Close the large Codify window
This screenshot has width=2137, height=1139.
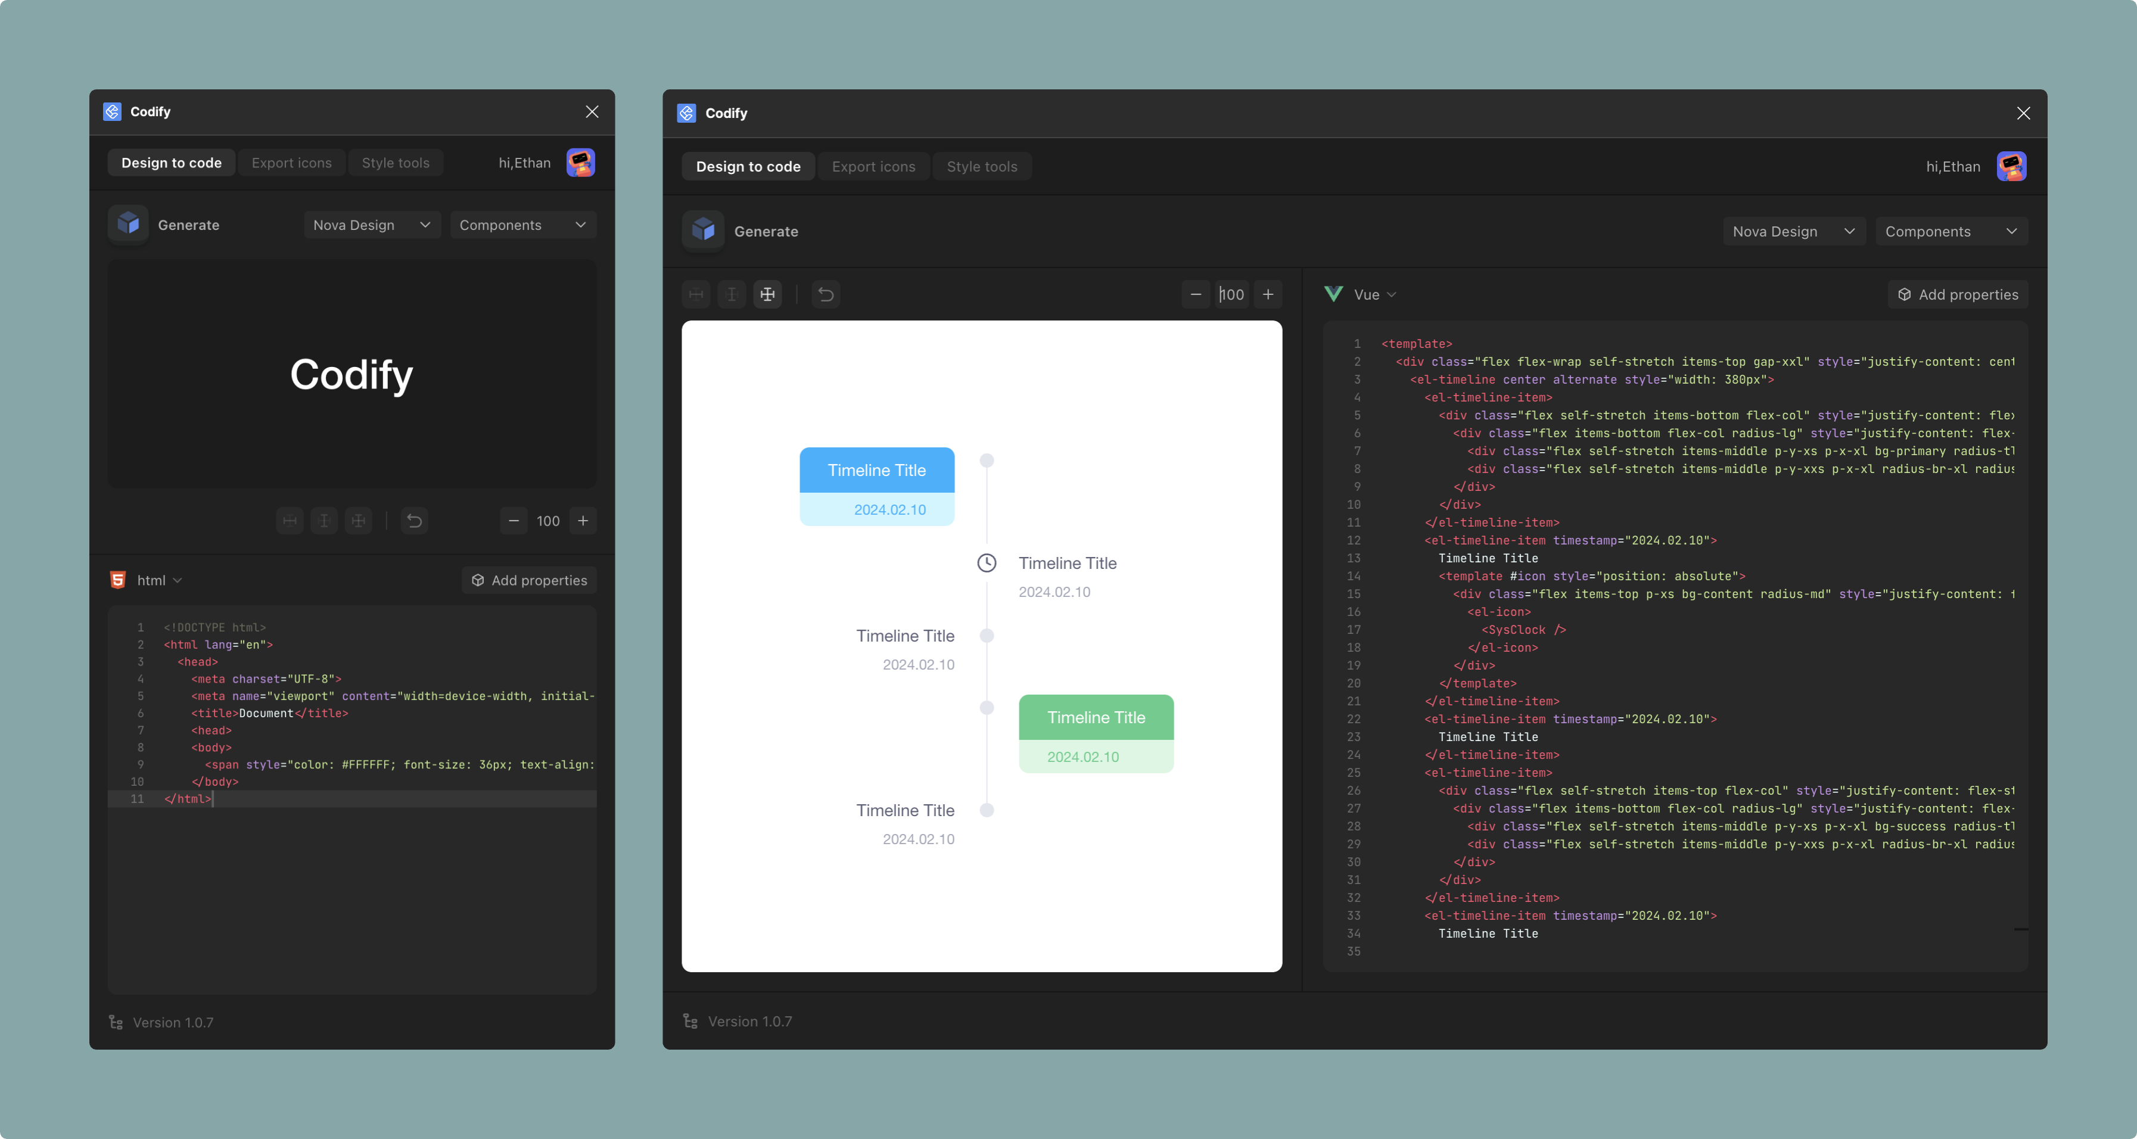pos(2024,113)
